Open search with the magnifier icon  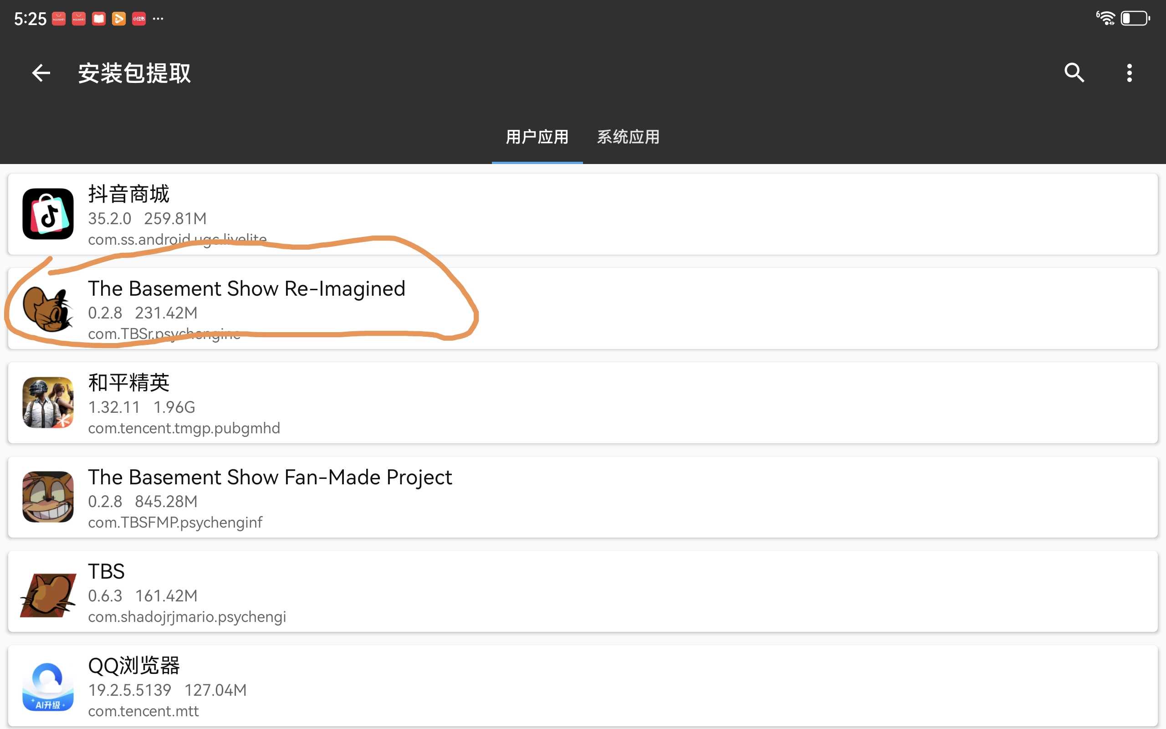click(x=1074, y=73)
